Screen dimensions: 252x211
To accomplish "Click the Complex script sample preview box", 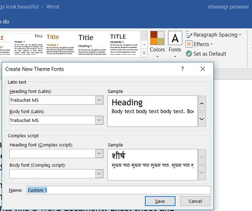I will (x=152, y=165).
